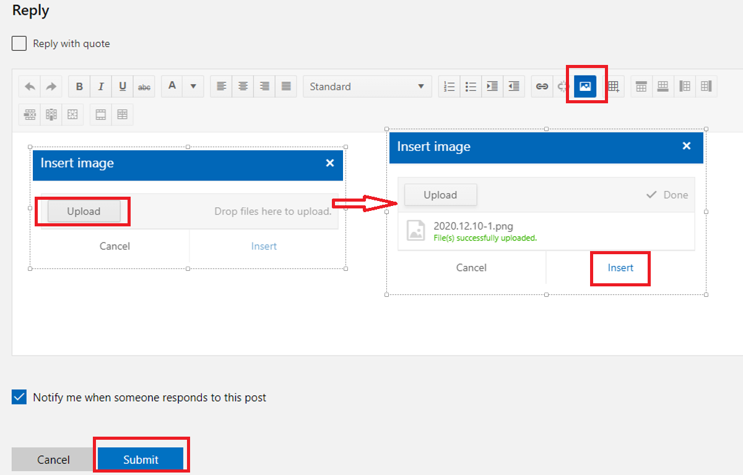
Task: Apply strikethrough formatting
Action: (x=144, y=87)
